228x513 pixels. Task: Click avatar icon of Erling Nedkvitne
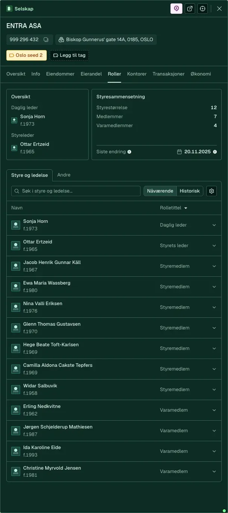point(16,410)
